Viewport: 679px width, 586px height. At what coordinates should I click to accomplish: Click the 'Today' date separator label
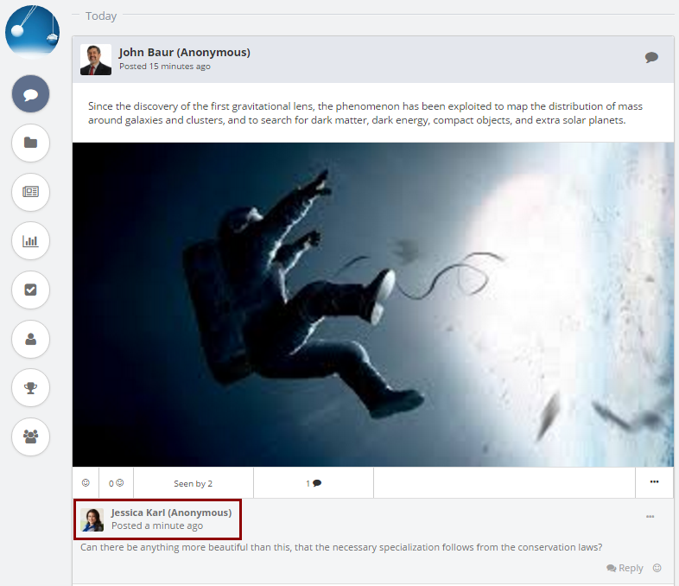tap(101, 16)
